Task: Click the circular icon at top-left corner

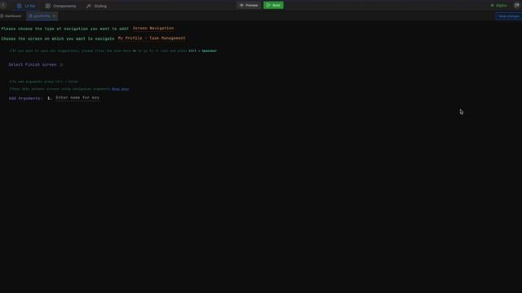Action: tap(3, 6)
